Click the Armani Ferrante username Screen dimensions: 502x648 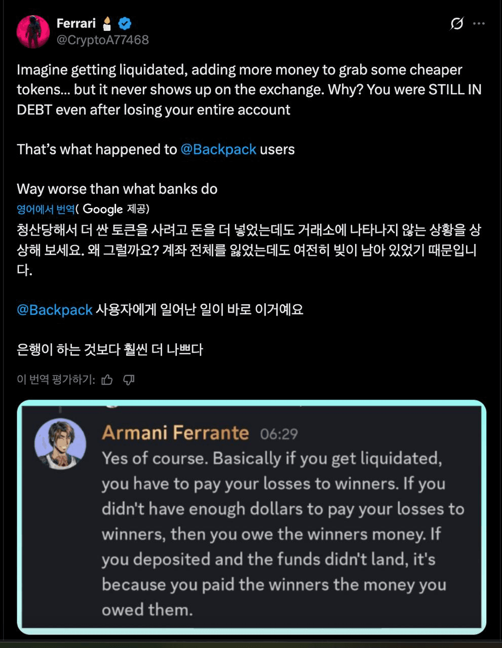coord(175,433)
